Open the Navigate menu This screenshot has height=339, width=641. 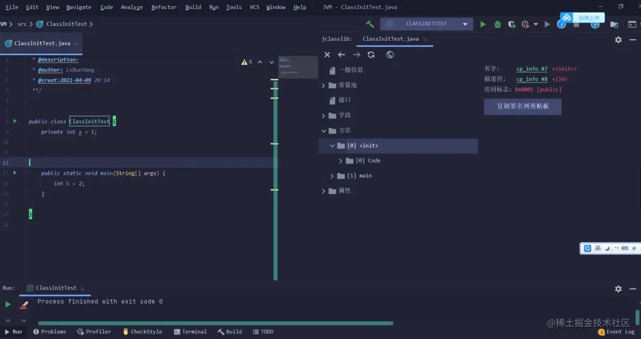79,7
